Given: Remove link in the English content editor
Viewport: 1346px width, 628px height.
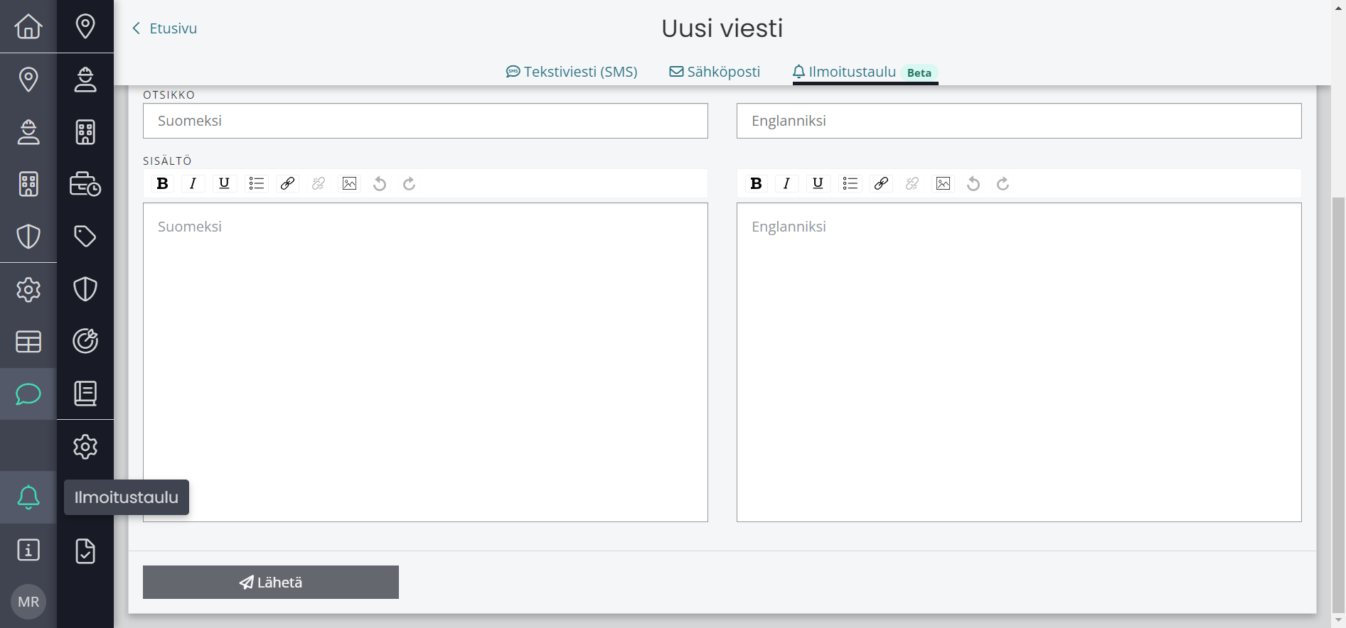Looking at the screenshot, I should pos(912,184).
